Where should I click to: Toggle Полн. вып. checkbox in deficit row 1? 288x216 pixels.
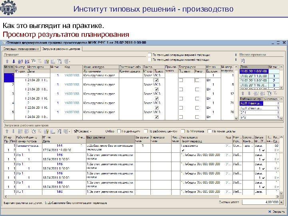tap(181, 80)
